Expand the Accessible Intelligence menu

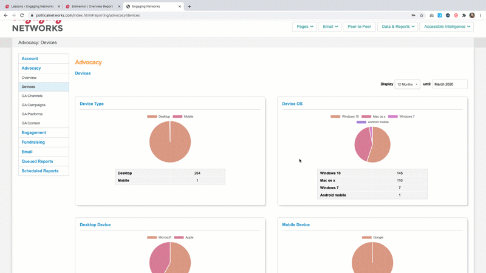tap(447, 27)
